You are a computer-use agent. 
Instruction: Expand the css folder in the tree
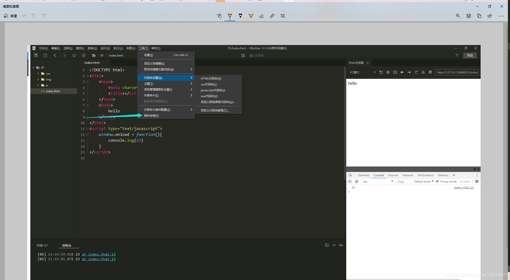point(38,74)
